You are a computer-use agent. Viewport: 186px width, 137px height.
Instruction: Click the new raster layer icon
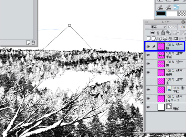point(149,39)
